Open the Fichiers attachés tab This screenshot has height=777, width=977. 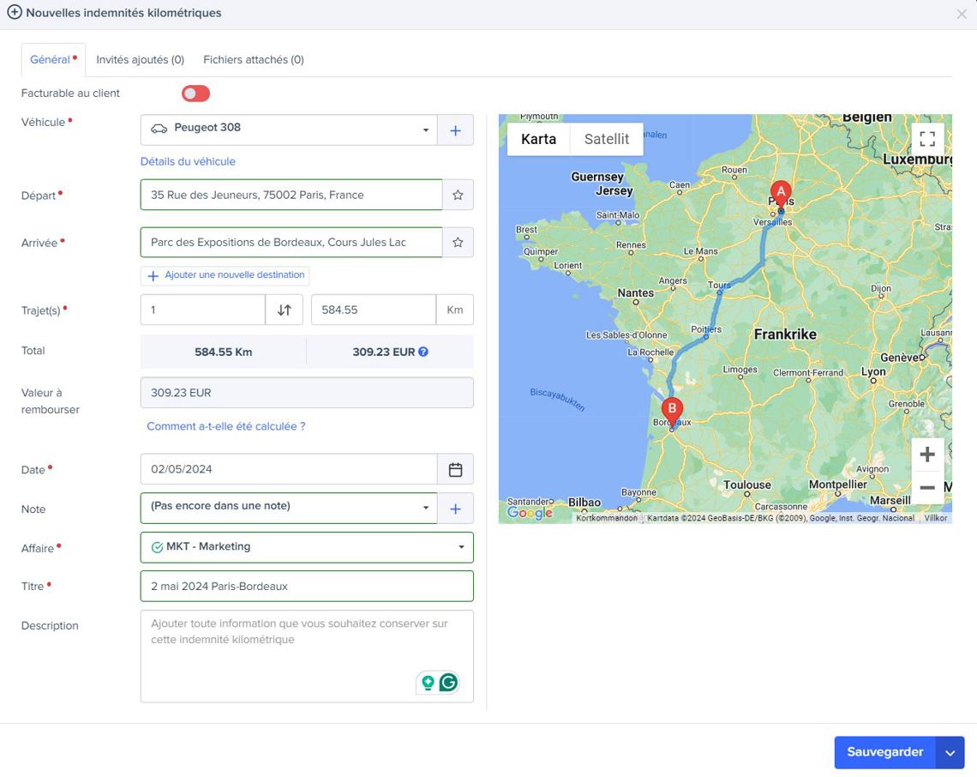[253, 60]
